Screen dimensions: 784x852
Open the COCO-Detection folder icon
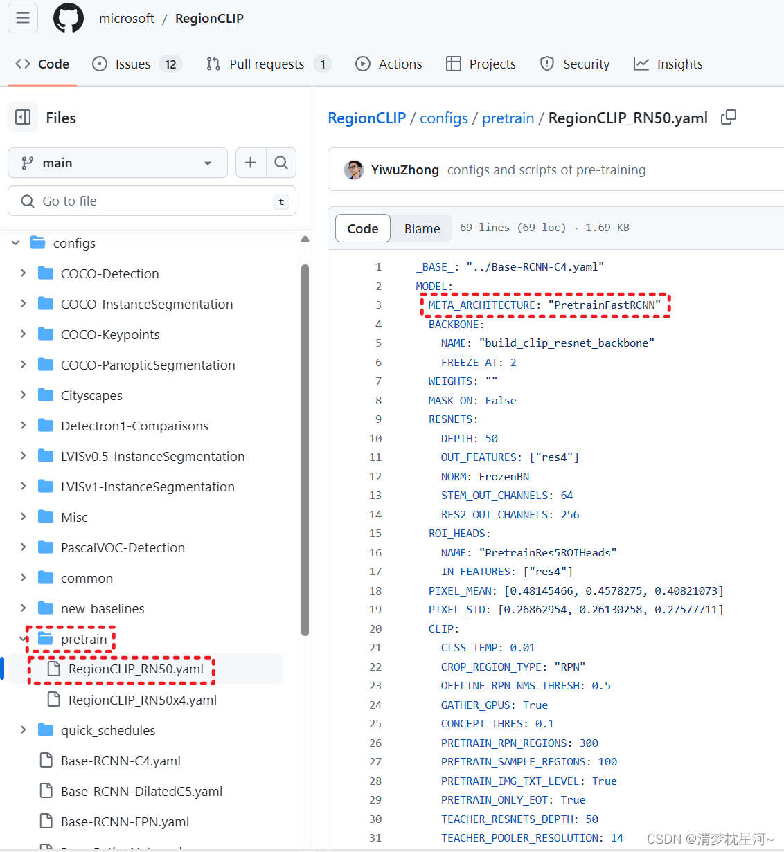click(x=46, y=273)
